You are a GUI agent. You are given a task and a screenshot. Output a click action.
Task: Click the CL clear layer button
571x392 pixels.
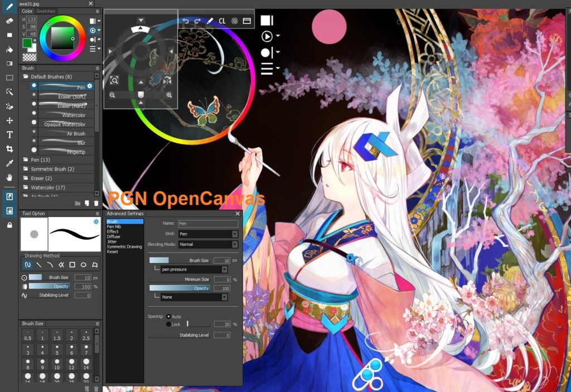click(x=222, y=21)
